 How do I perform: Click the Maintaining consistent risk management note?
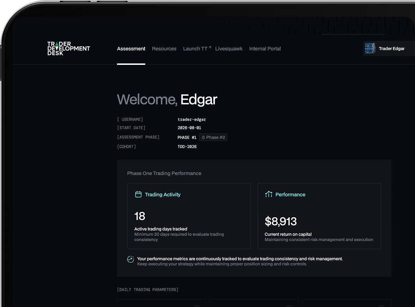click(x=319, y=239)
